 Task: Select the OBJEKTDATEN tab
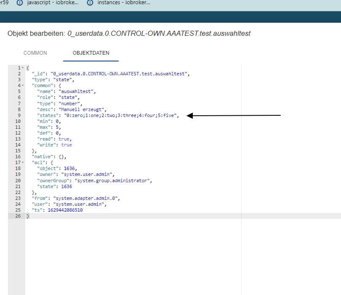[x=91, y=53]
